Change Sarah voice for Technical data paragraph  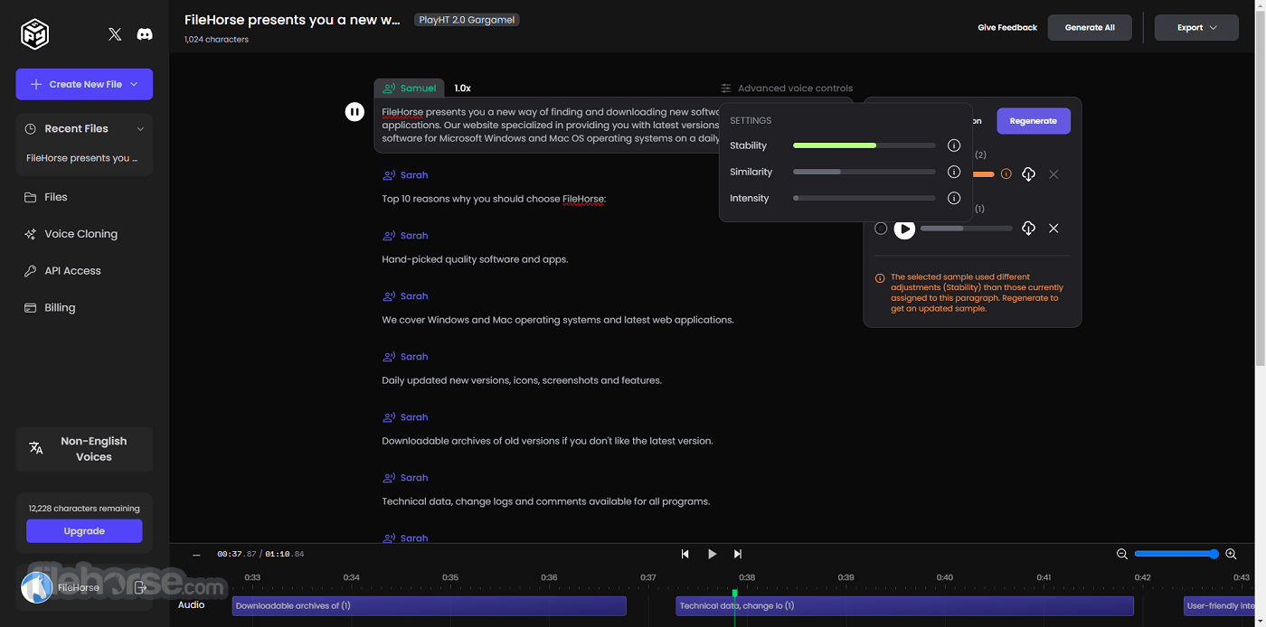405,478
